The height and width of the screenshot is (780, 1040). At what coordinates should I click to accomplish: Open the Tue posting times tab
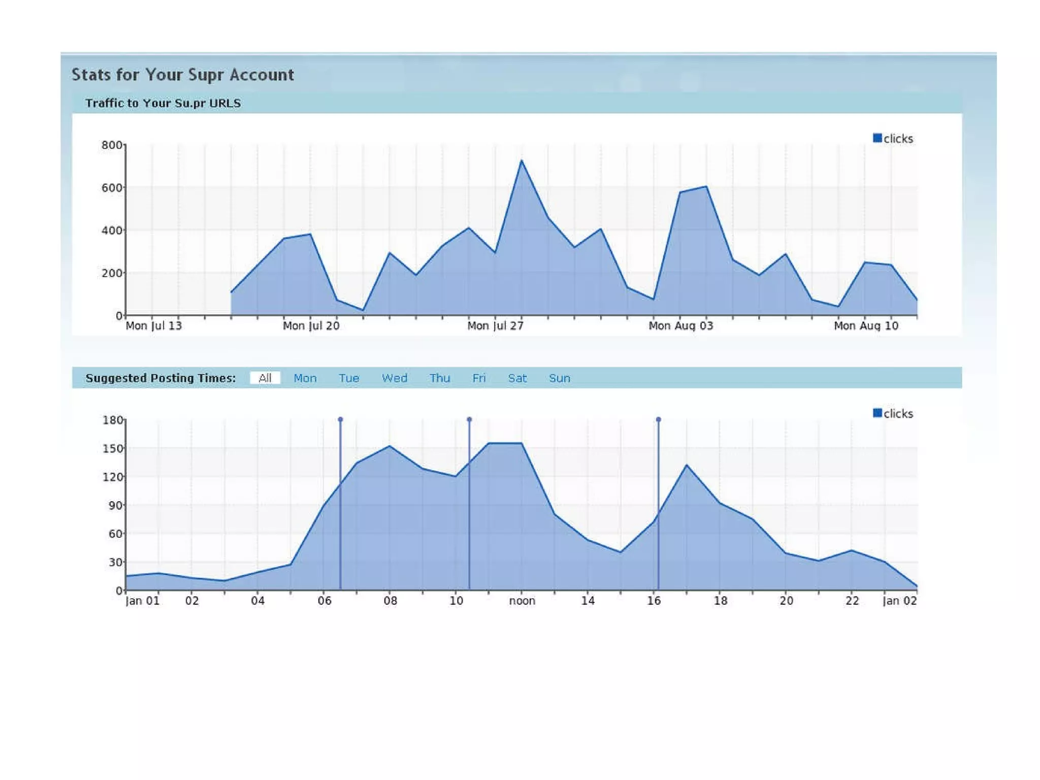(x=349, y=378)
